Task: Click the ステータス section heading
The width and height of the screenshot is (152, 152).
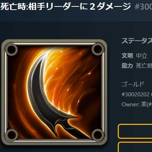Action: point(137,41)
